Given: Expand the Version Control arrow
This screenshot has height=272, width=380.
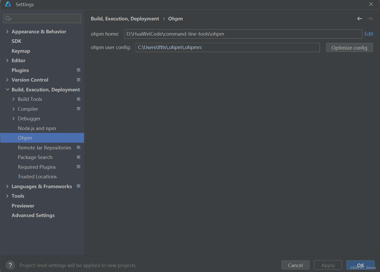Looking at the screenshot, I should pos(7,80).
